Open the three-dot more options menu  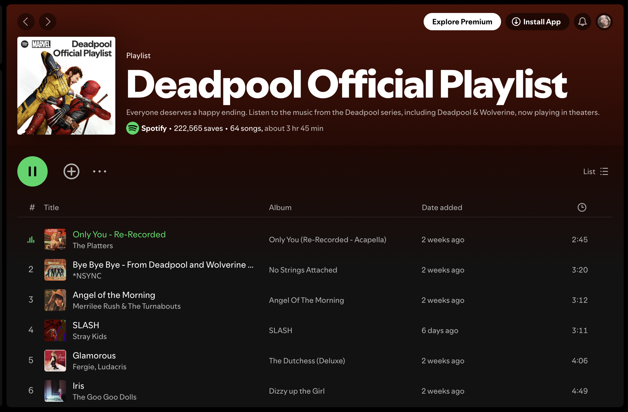pos(100,171)
